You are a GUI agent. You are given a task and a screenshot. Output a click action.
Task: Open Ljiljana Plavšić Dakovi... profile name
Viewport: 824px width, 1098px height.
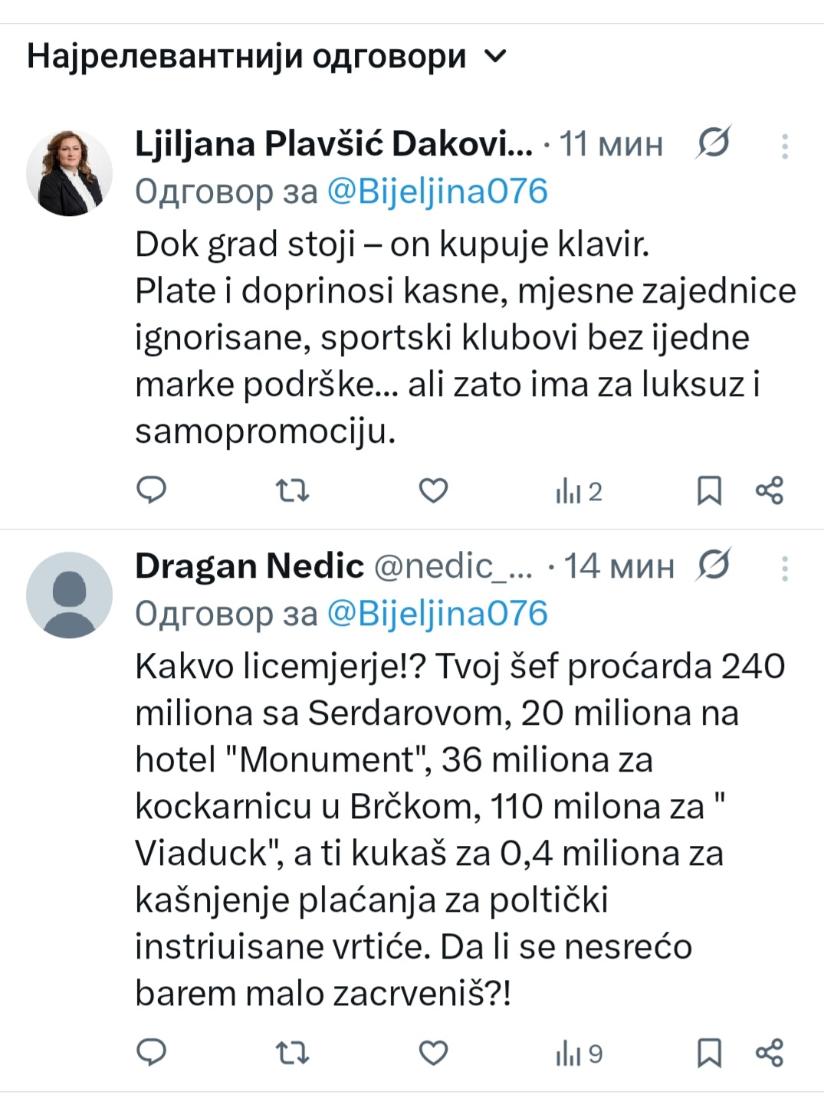[x=333, y=143]
